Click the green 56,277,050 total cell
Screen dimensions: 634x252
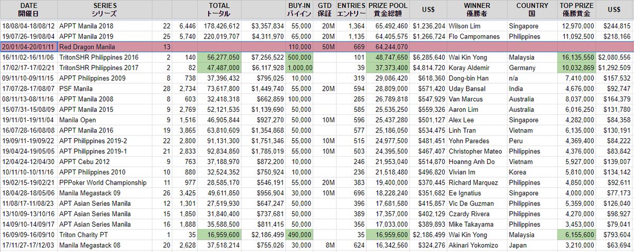tap(219, 57)
